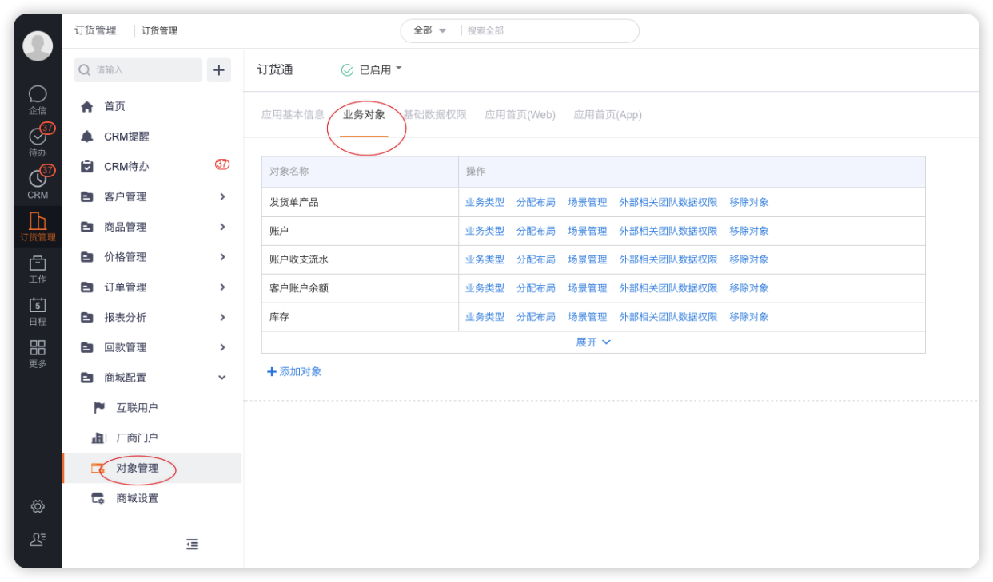993x582 pixels.
Task: Open the contacts icon at rail bottom
Action: point(38,539)
